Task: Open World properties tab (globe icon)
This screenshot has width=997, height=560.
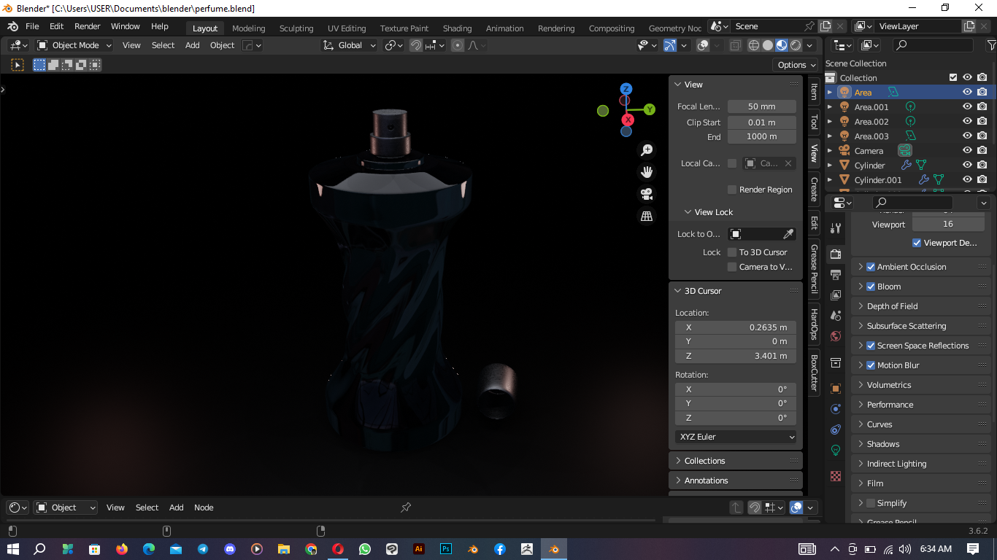Action: click(836, 336)
